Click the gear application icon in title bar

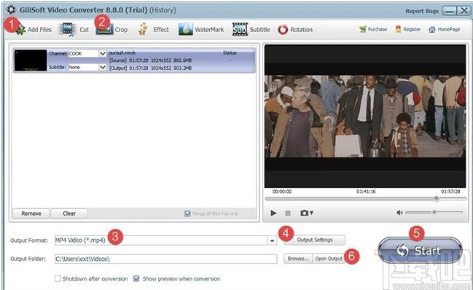click(x=11, y=9)
